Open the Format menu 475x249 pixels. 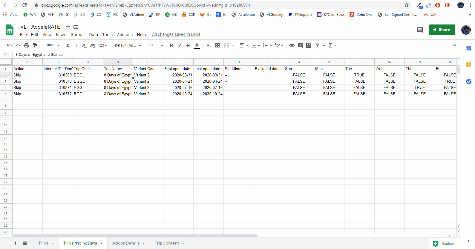pos(78,35)
